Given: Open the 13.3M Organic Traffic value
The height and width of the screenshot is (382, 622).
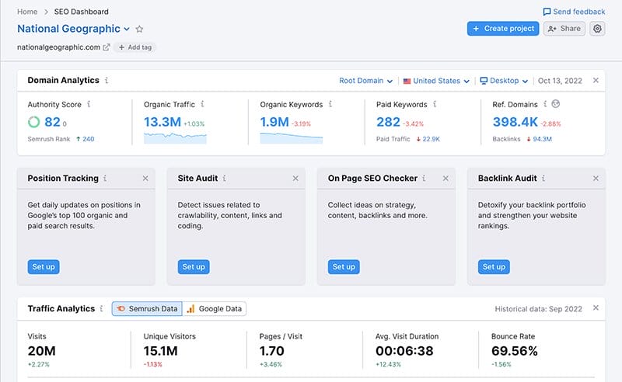Looking at the screenshot, I should pyautogui.click(x=162, y=122).
